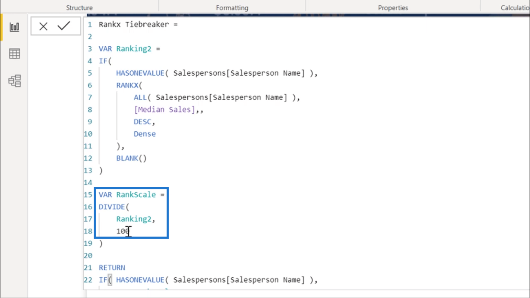Click line number 2 in the gutter
Screen dimensions: 530x298
click(90, 37)
